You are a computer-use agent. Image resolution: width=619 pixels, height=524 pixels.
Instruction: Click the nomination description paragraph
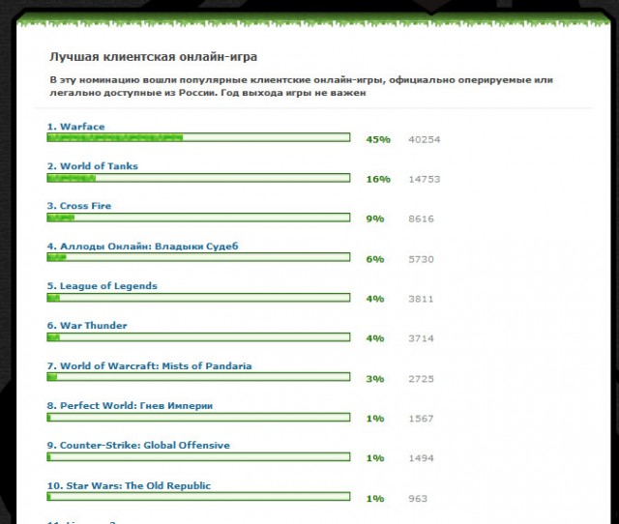click(301, 86)
